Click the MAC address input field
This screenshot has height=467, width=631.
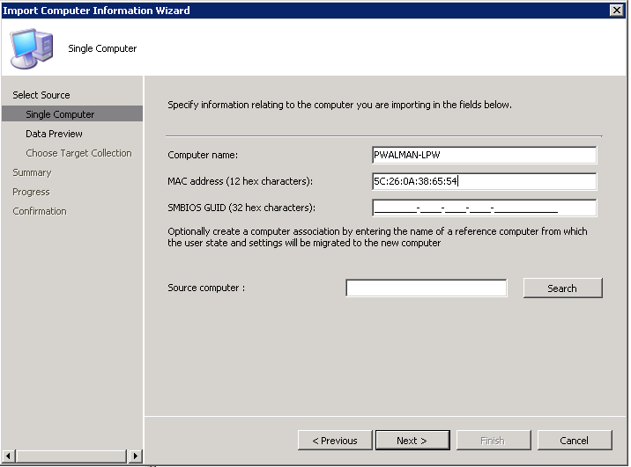pyautogui.click(x=484, y=181)
